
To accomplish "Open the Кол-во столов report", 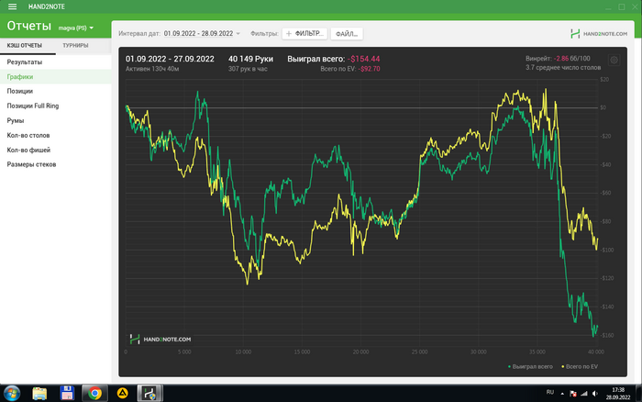I will [55, 135].
